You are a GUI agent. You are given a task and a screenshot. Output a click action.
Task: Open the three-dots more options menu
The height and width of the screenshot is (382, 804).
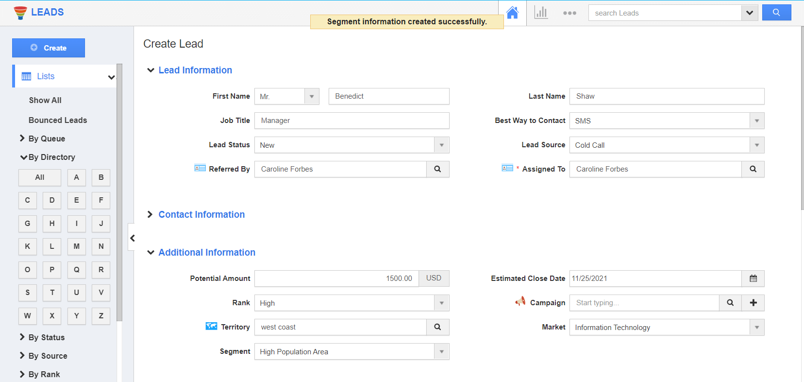point(569,13)
